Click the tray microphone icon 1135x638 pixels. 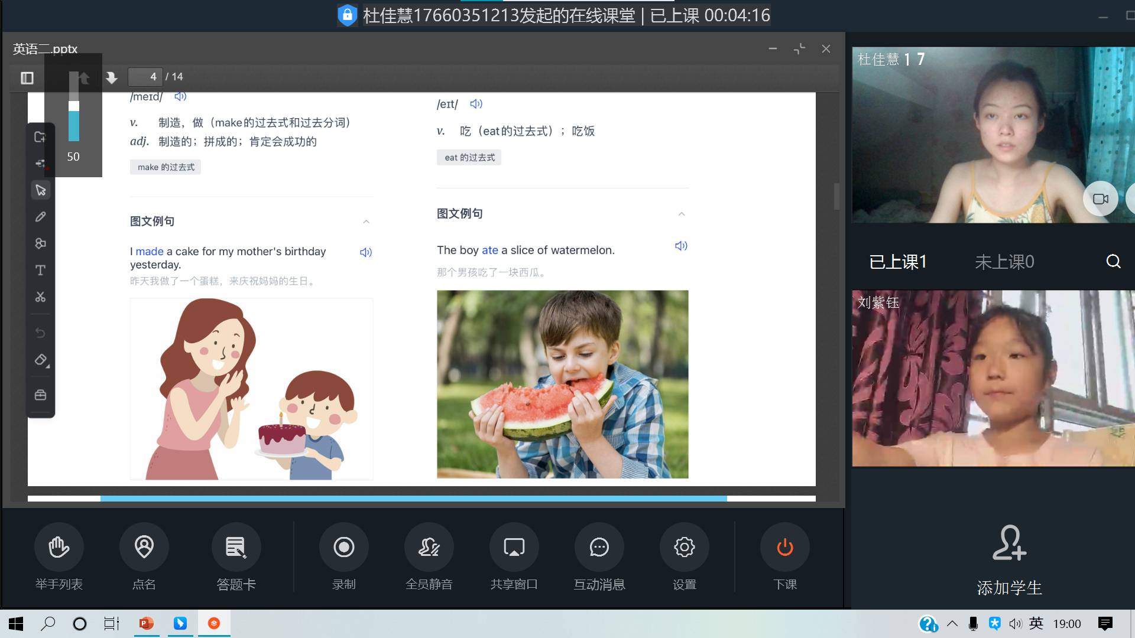pyautogui.click(x=973, y=624)
